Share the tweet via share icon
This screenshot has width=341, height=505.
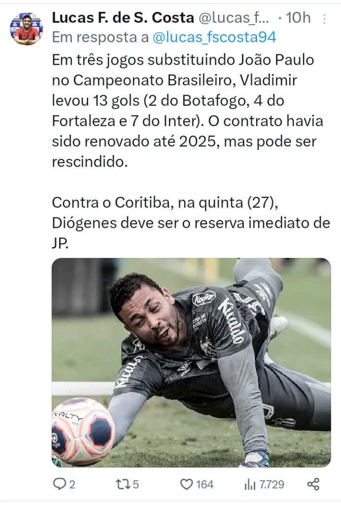tap(313, 484)
